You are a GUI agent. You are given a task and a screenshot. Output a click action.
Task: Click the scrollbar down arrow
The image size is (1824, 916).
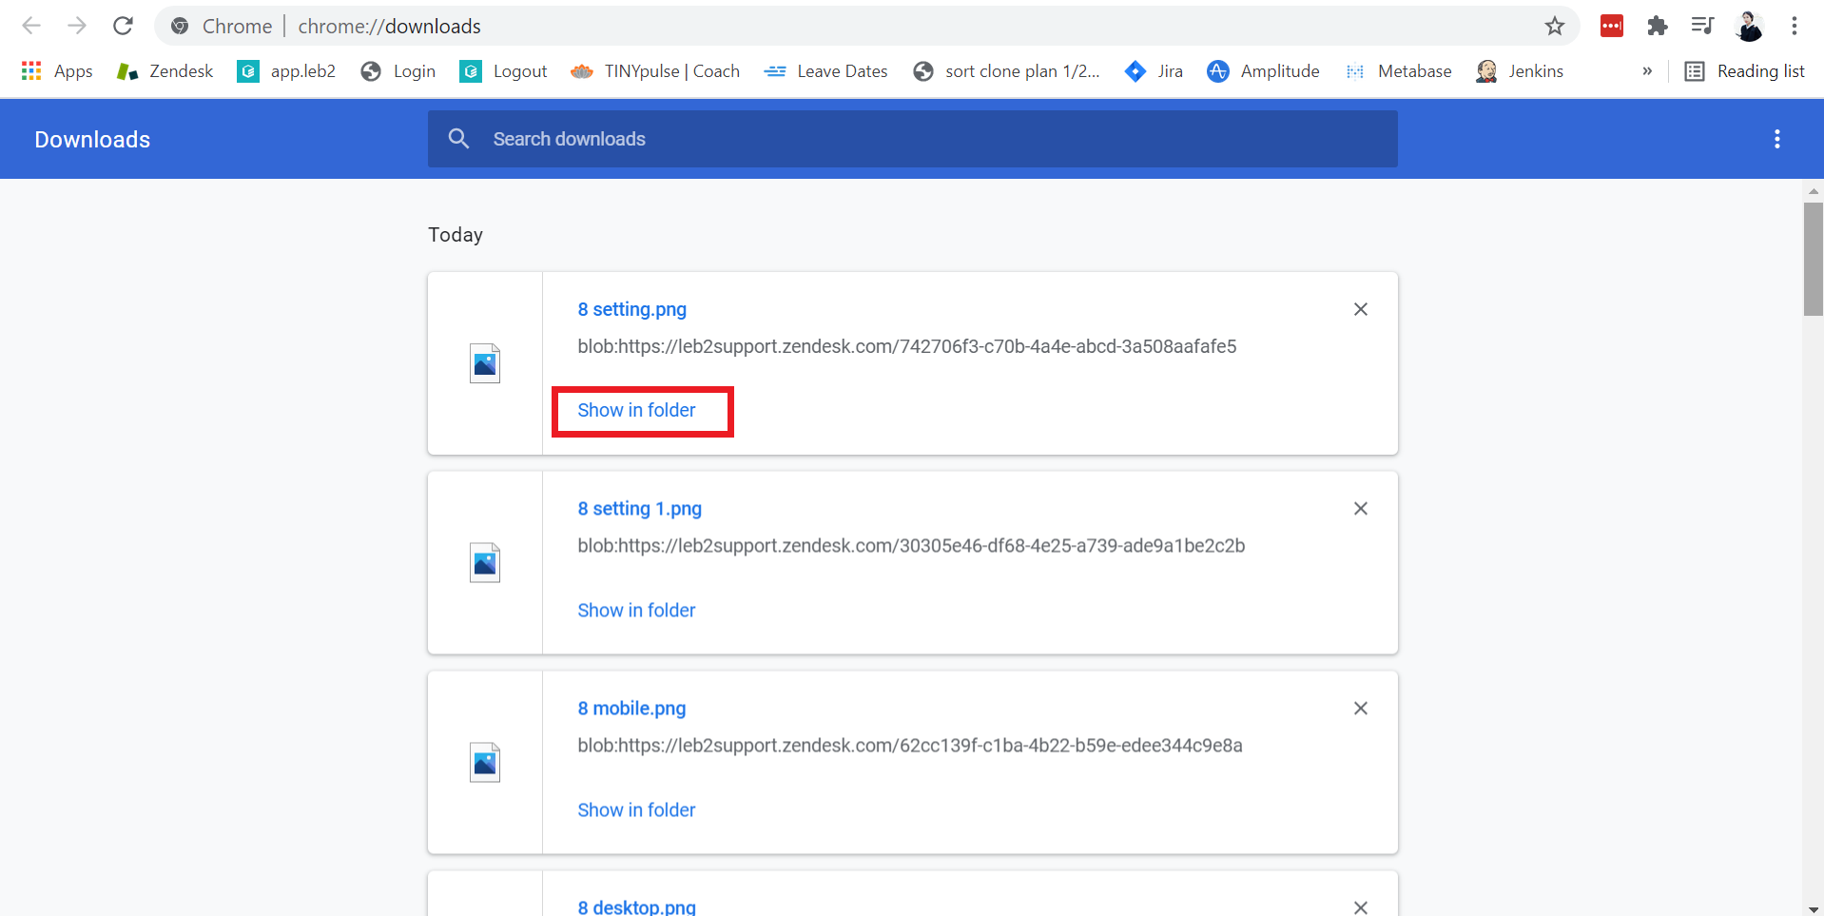1814,908
